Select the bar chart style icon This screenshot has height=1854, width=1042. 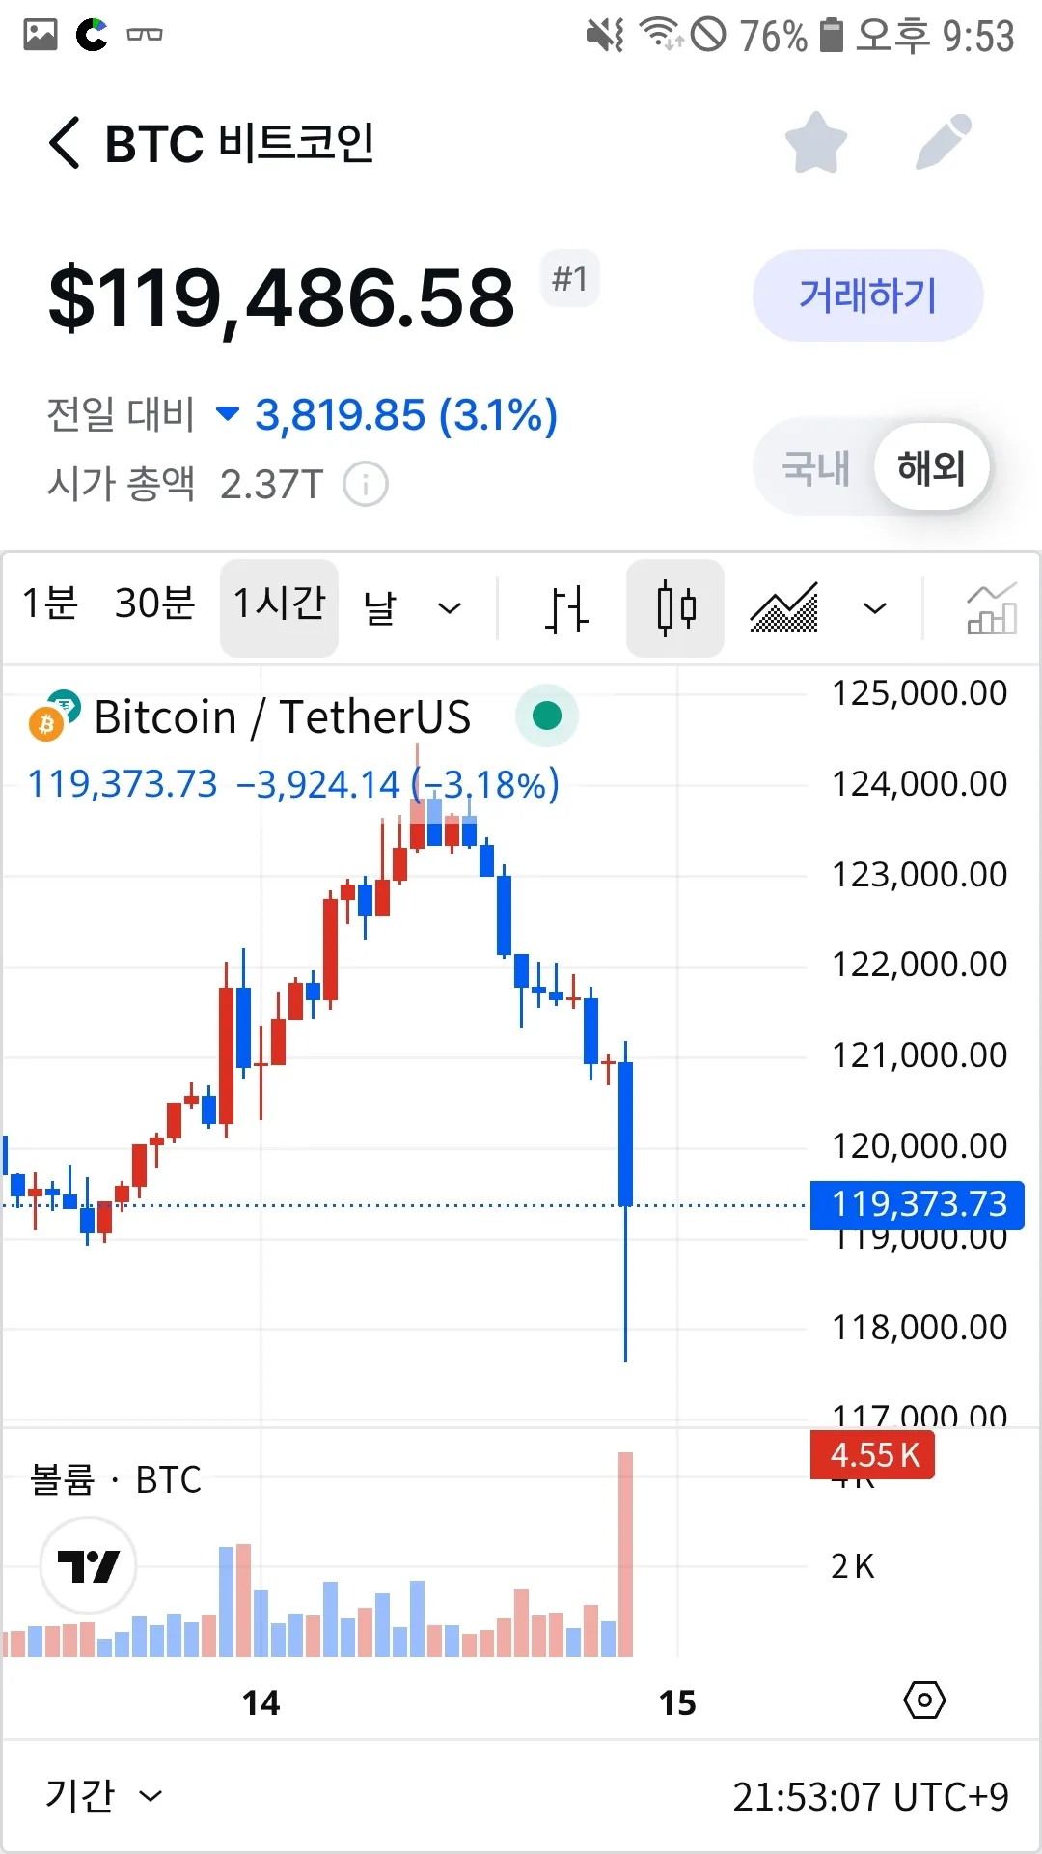565,608
